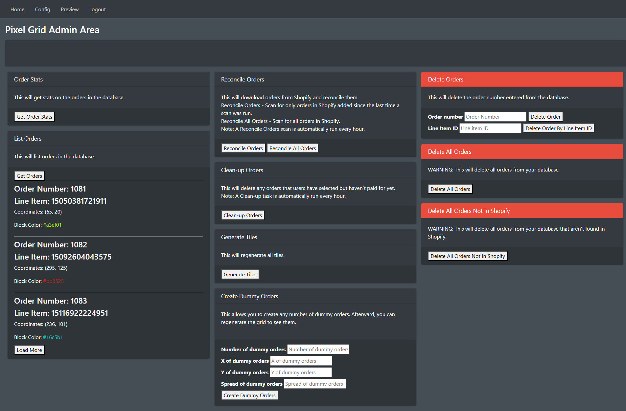Focus the Line item ID input field
Image resolution: width=626 pixels, height=411 pixels.
click(x=490, y=128)
